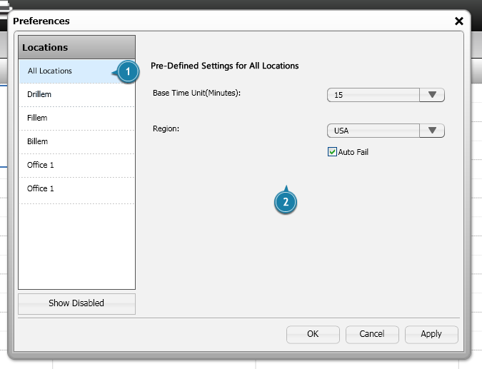Select the Billem location
The height and width of the screenshot is (369, 482).
coord(77,141)
